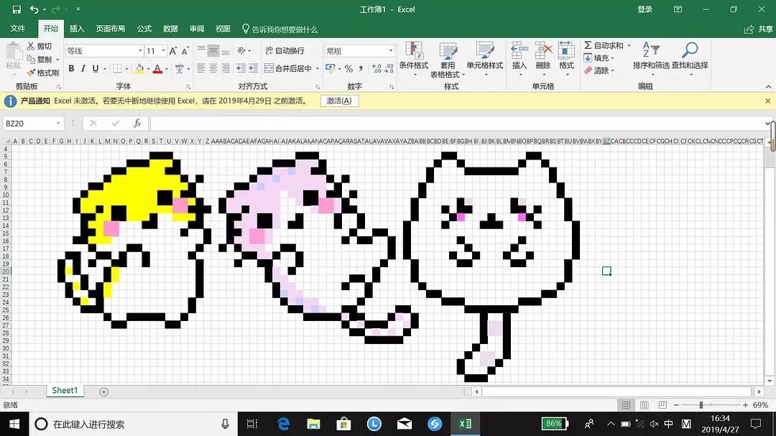This screenshot has height=436, width=776.
Task: Open Sort & Filter menu
Action: [x=651, y=58]
